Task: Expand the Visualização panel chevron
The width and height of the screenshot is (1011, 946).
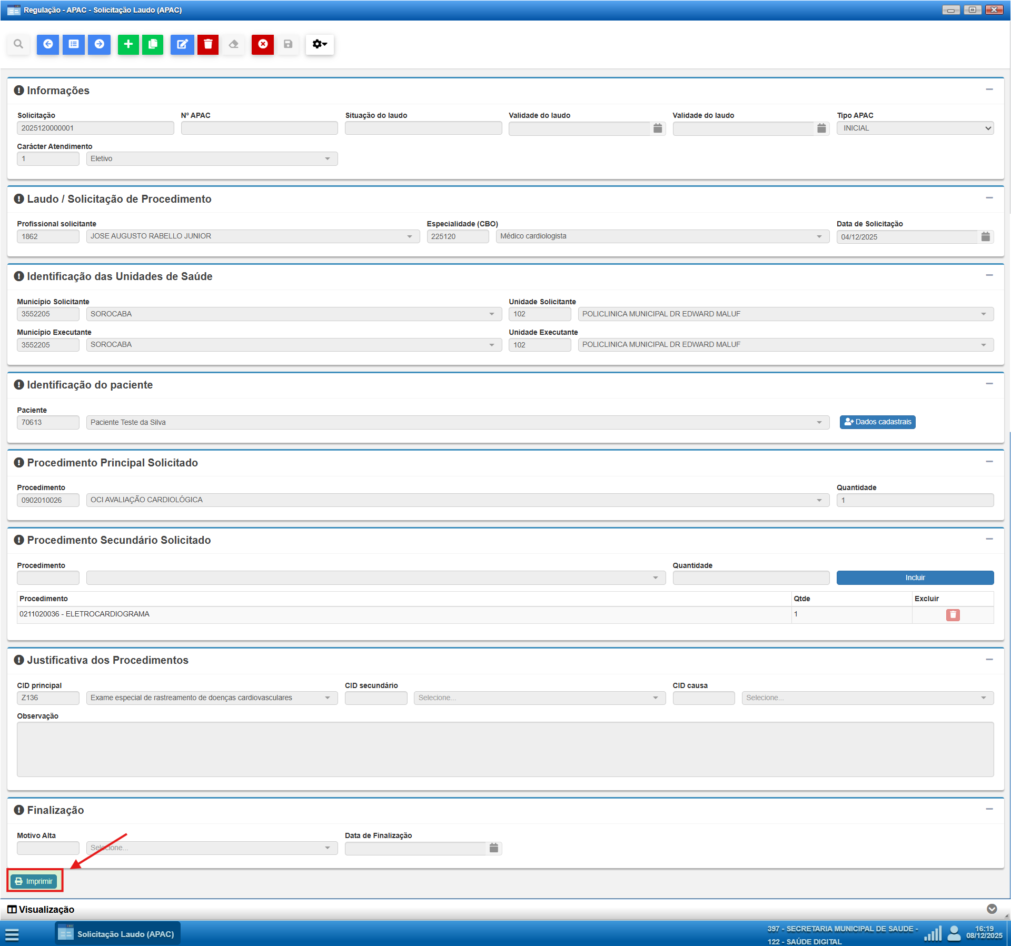Action: point(992,909)
